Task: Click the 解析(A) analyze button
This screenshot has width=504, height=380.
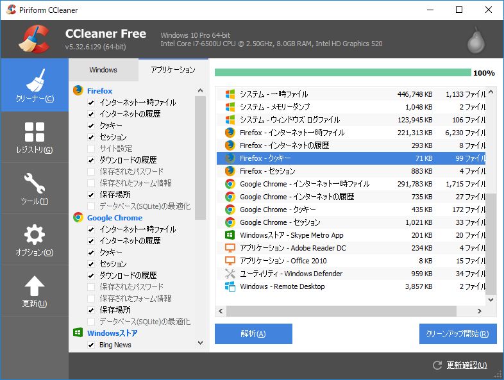Action: point(253,334)
